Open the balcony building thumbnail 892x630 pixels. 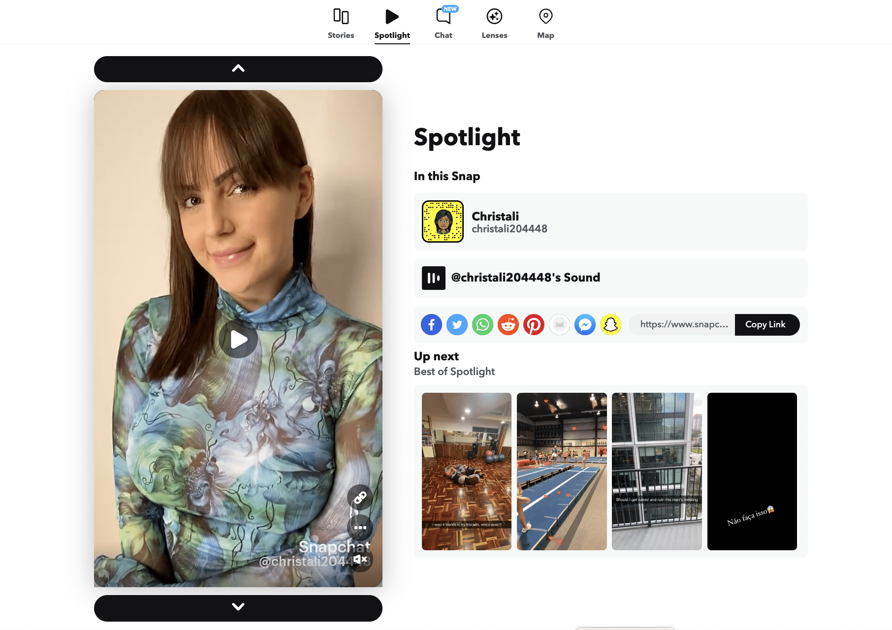tap(657, 472)
